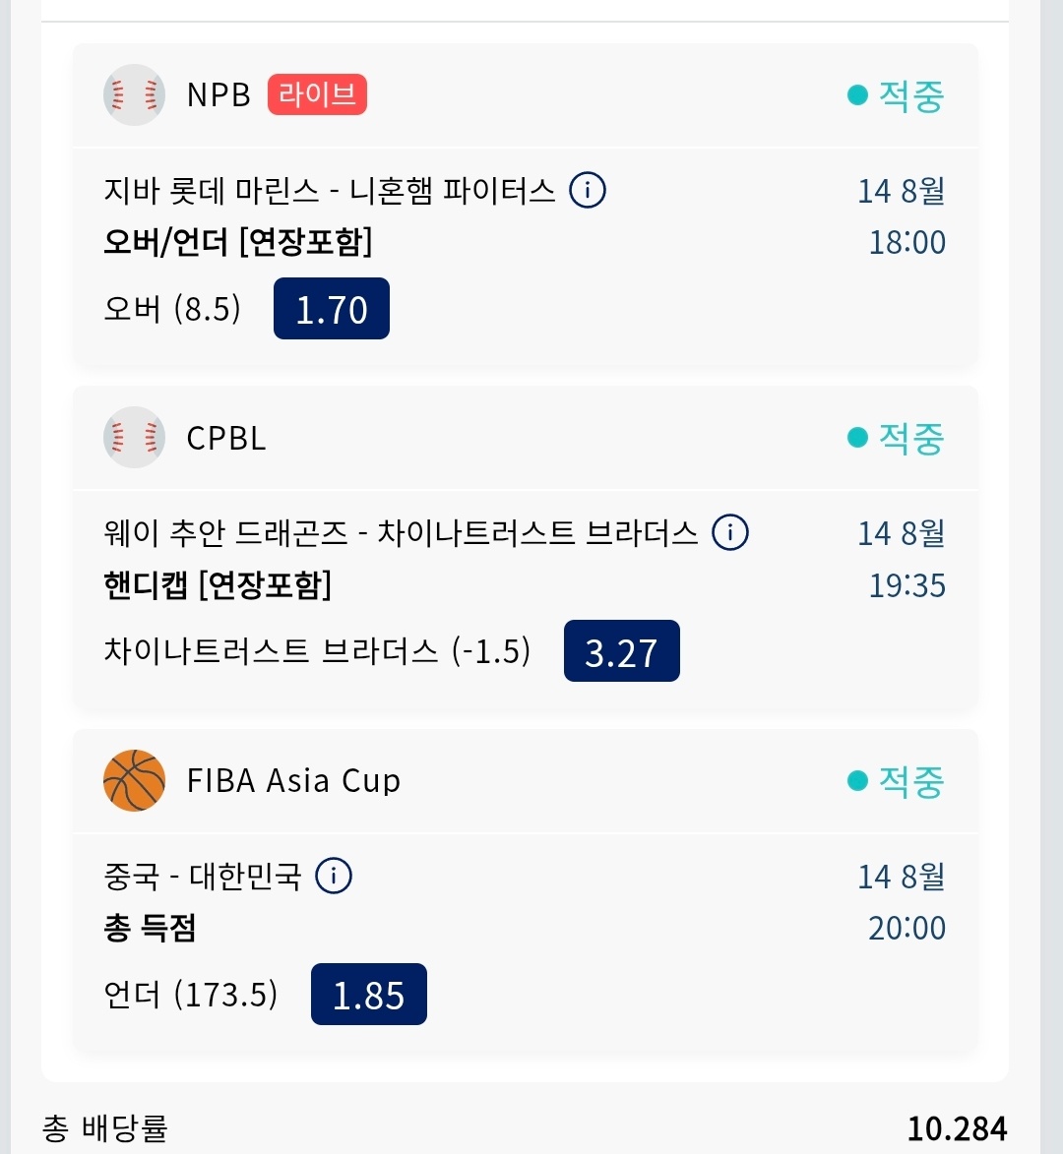Open info icon for 웨이 추안 드래곤즈 match
The width and height of the screenshot is (1063, 1154).
(x=730, y=532)
